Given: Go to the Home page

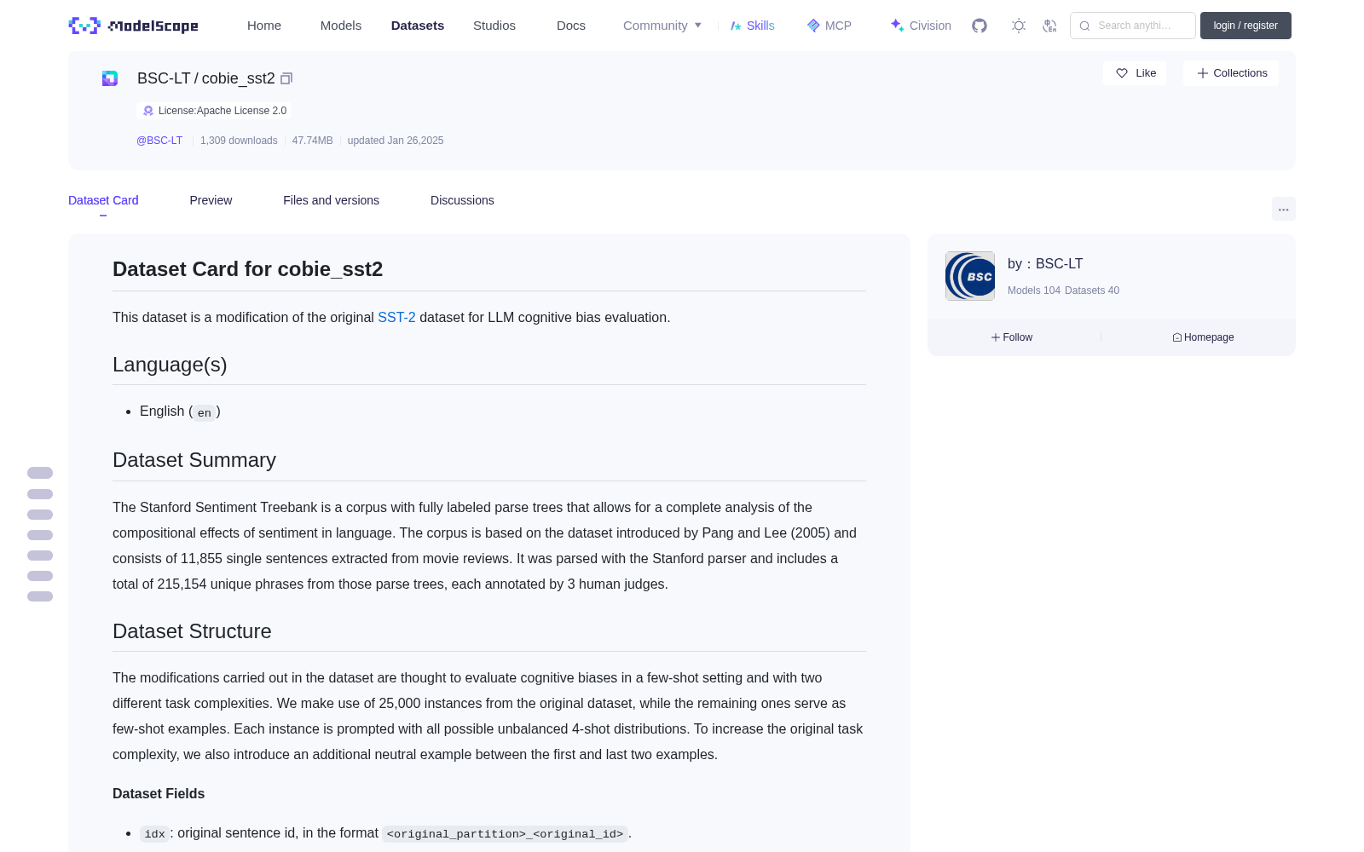Looking at the screenshot, I should pos(264,26).
